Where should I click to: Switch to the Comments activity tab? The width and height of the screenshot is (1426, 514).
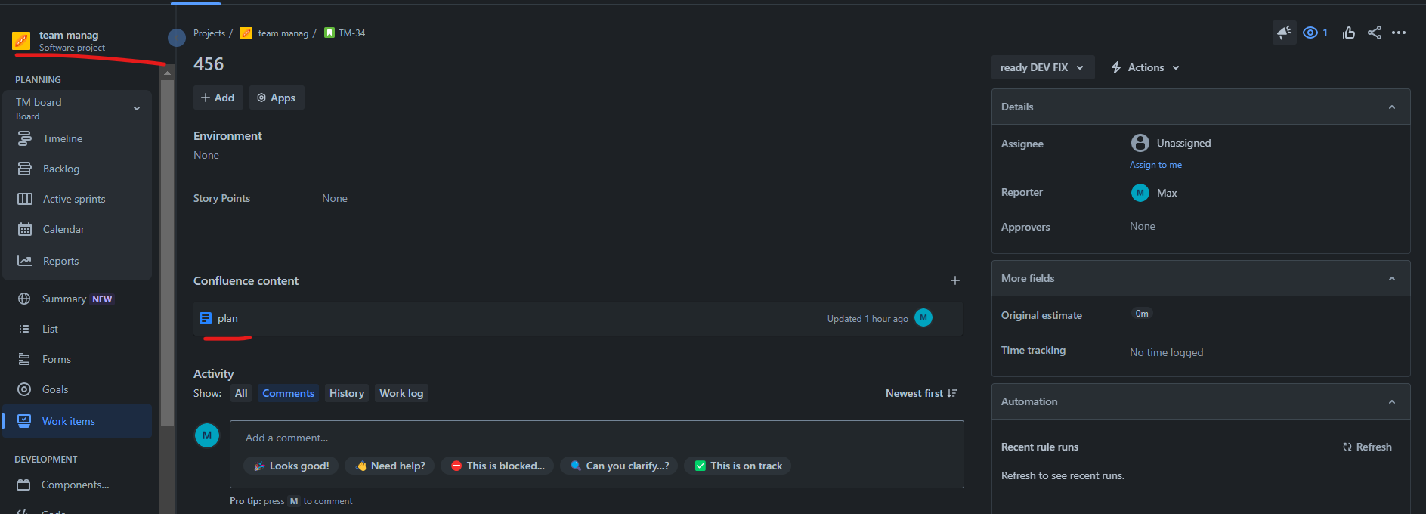[288, 393]
